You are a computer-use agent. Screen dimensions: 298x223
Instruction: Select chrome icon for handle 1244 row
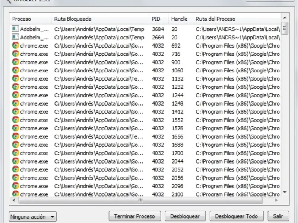16,95
